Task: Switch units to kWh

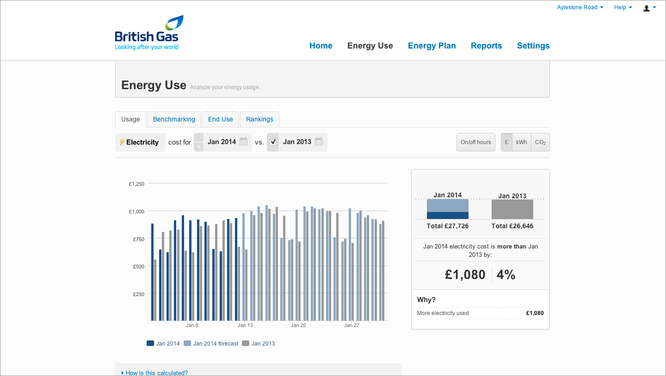Action: tap(521, 142)
